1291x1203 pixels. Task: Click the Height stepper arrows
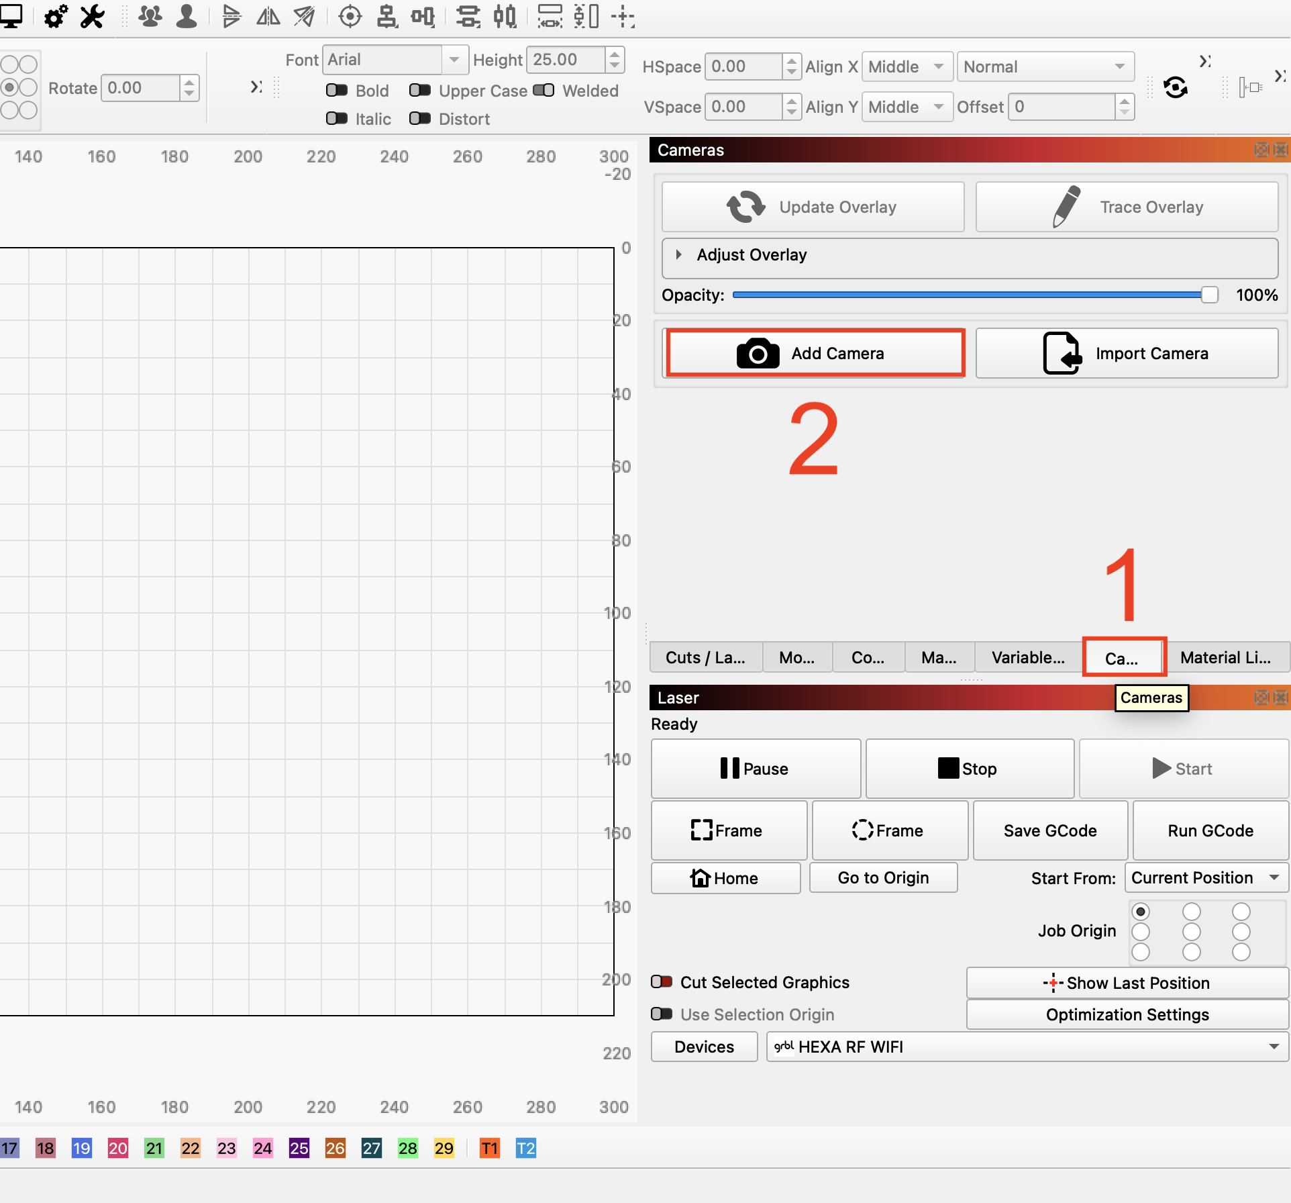click(x=615, y=60)
